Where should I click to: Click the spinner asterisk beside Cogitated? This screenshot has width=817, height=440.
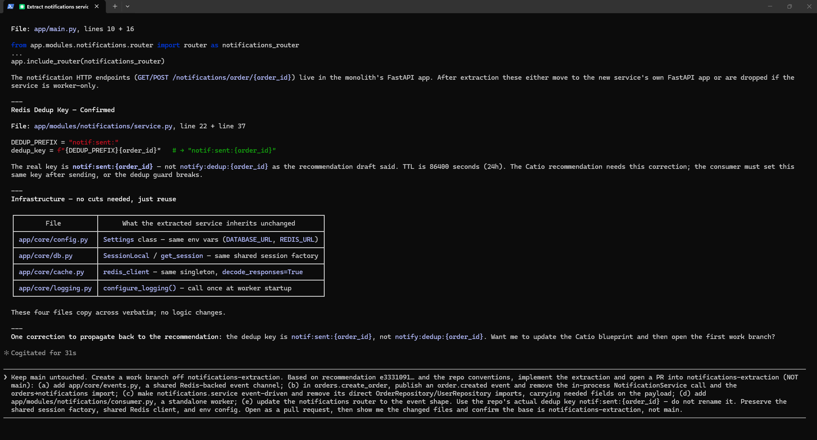pyautogui.click(x=6, y=353)
